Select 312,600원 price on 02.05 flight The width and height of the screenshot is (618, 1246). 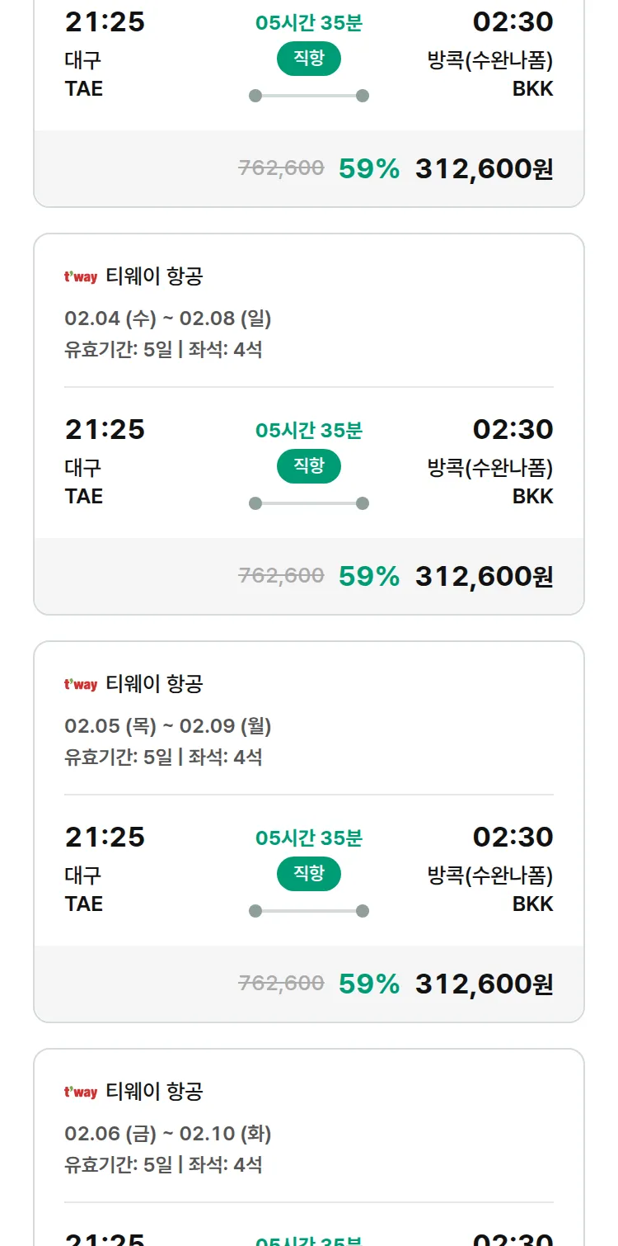coord(484,984)
